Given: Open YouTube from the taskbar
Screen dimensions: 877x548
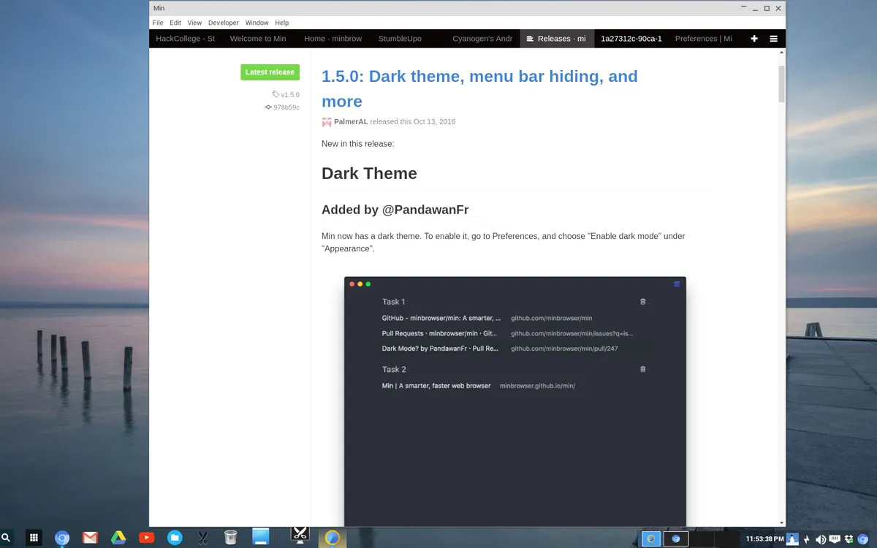Looking at the screenshot, I should point(146,537).
